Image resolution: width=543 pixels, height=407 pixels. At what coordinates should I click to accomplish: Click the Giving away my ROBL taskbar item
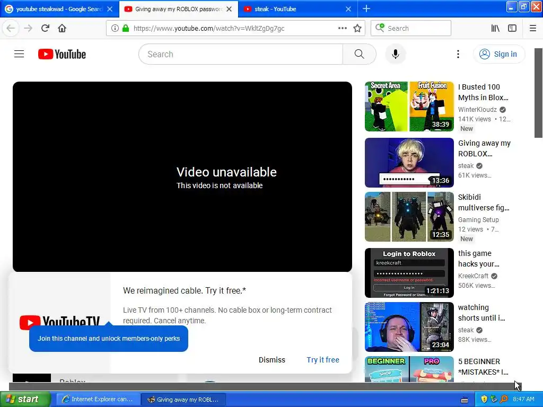pos(183,400)
